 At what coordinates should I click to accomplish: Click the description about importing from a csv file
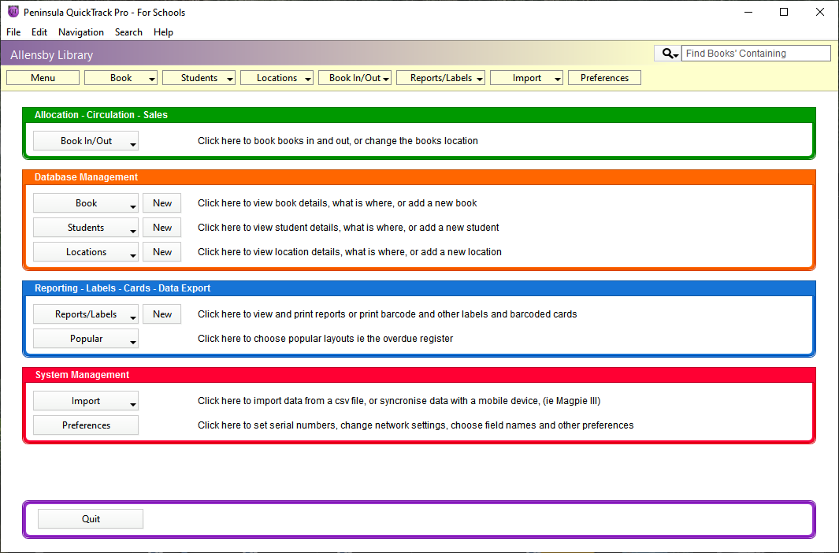click(399, 401)
